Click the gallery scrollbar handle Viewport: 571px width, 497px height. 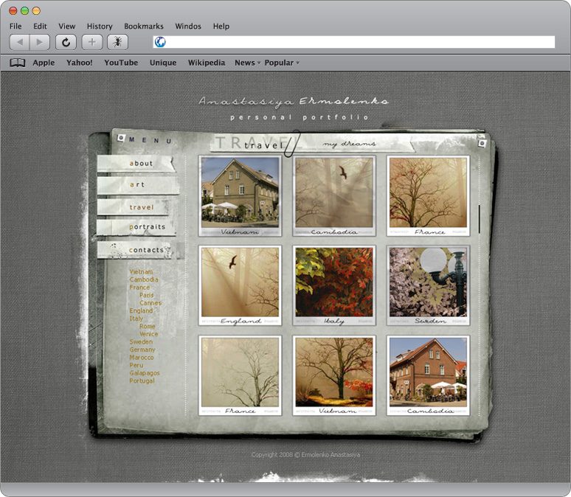click(x=480, y=219)
